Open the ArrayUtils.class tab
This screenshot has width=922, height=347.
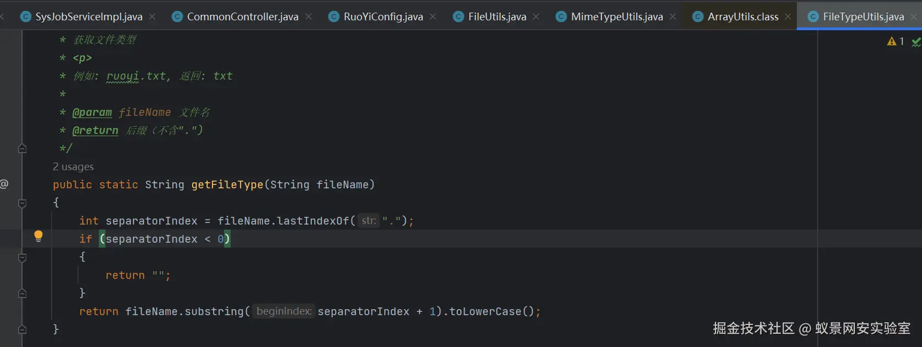click(743, 16)
